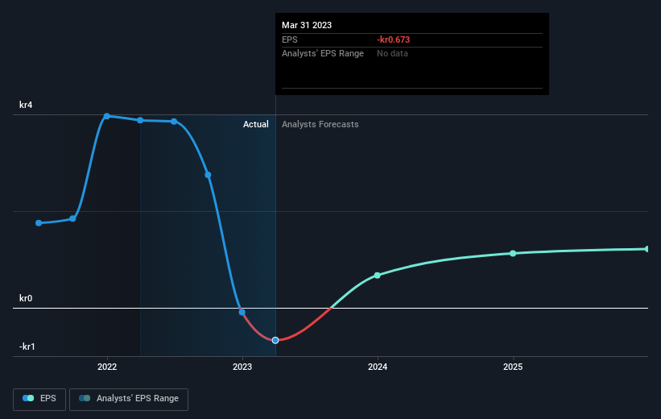Click the 2024 x-axis label
Viewport: 661px width, 419px height.
[378, 367]
